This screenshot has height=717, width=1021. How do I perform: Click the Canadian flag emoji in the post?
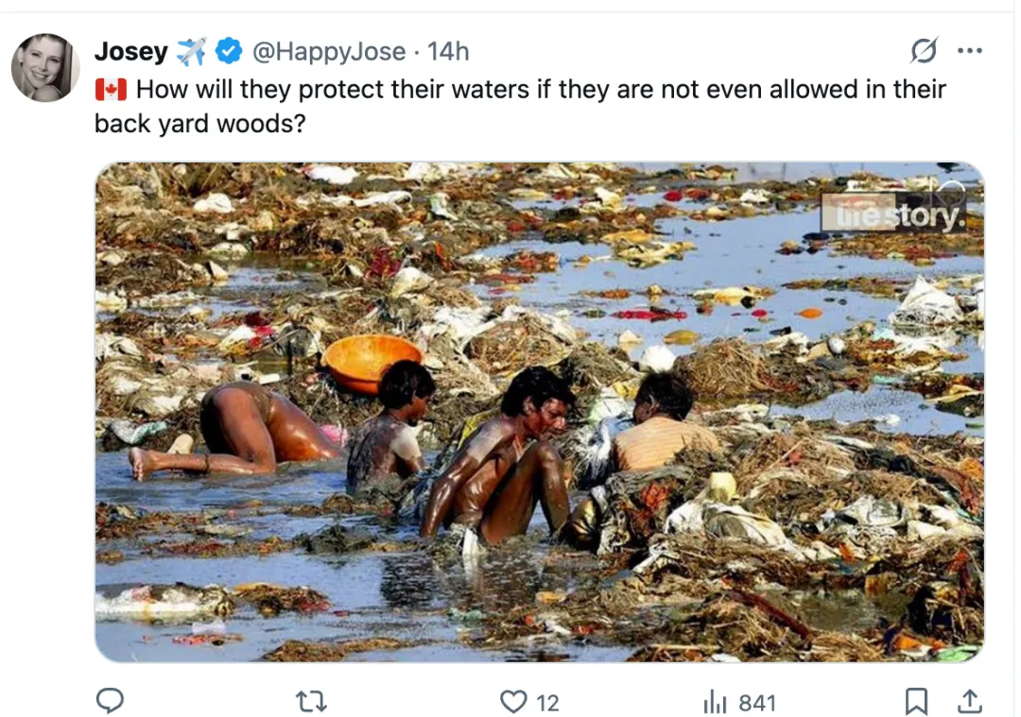tap(111, 90)
